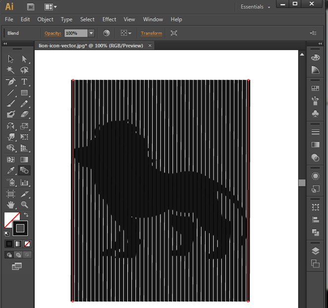This screenshot has width=328, height=308.
Task: Open the Swatches panel icon
Action: pyautogui.click(x=315, y=88)
